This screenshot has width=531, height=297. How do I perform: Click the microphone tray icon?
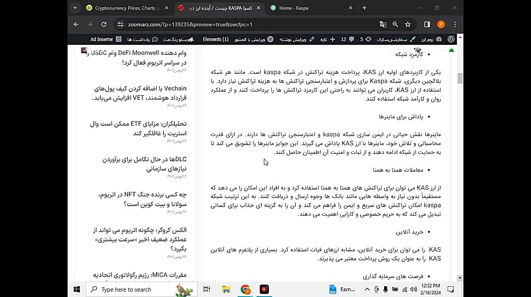pos(386,289)
